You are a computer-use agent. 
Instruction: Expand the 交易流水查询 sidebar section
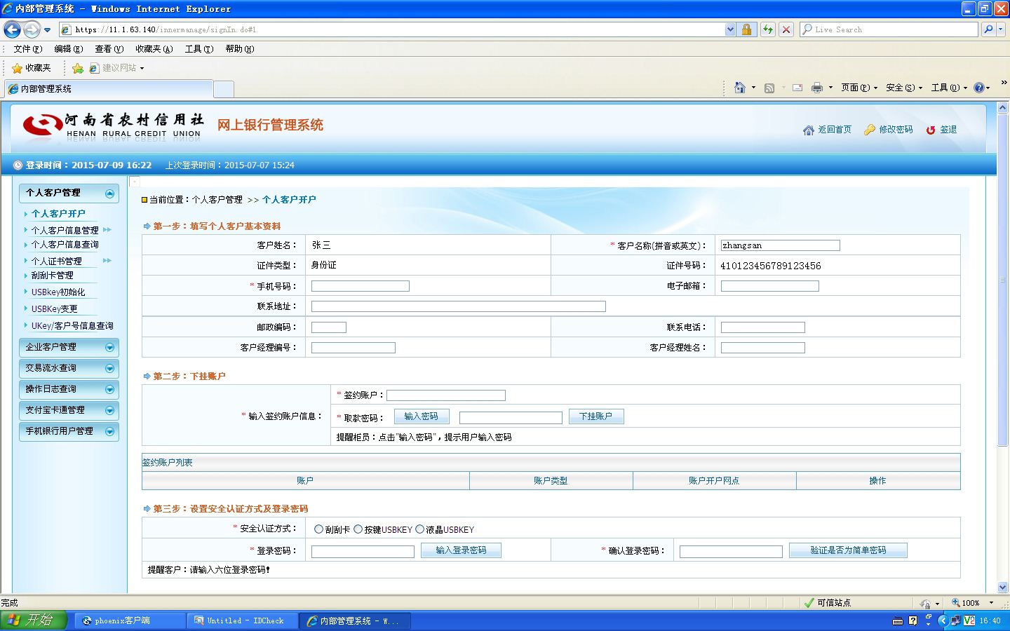109,369
